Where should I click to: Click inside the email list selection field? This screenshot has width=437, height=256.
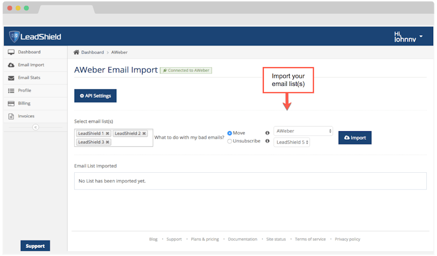tap(131, 142)
